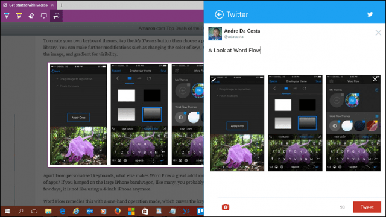
Task: Click the Amazon.com Top Deals banner text
Action: 171,28
